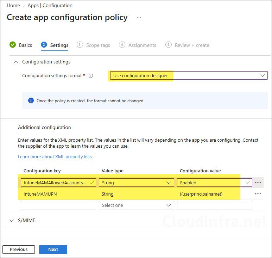Image resolution: width=272 pixels, height=258 pixels.
Task: Collapse the Configuration settings section
Action: pyautogui.click(x=16, y=62)
